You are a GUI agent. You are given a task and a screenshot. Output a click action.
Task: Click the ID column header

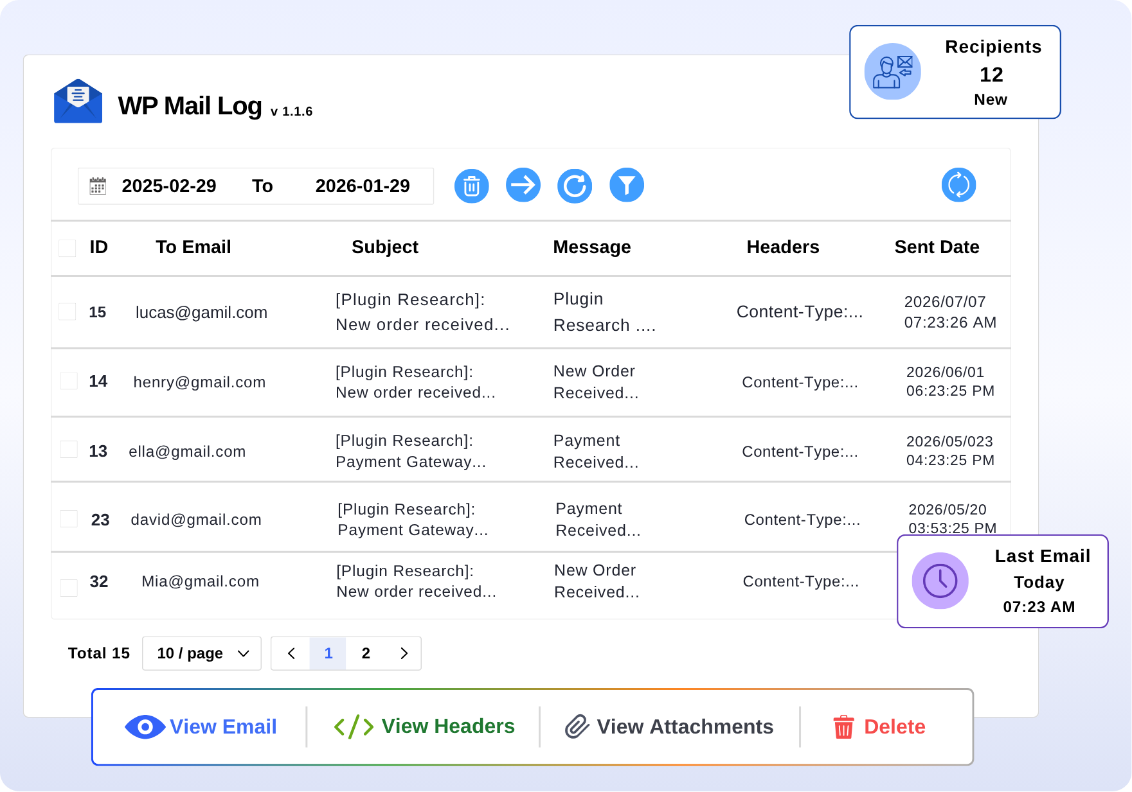[98, 247]
